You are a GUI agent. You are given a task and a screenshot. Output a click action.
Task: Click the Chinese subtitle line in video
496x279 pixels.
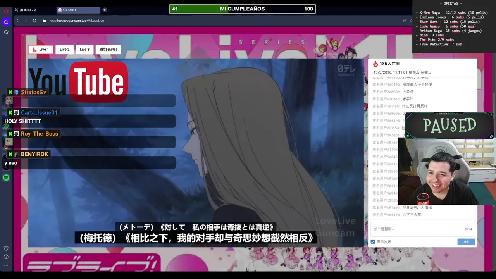coord(196,238)
